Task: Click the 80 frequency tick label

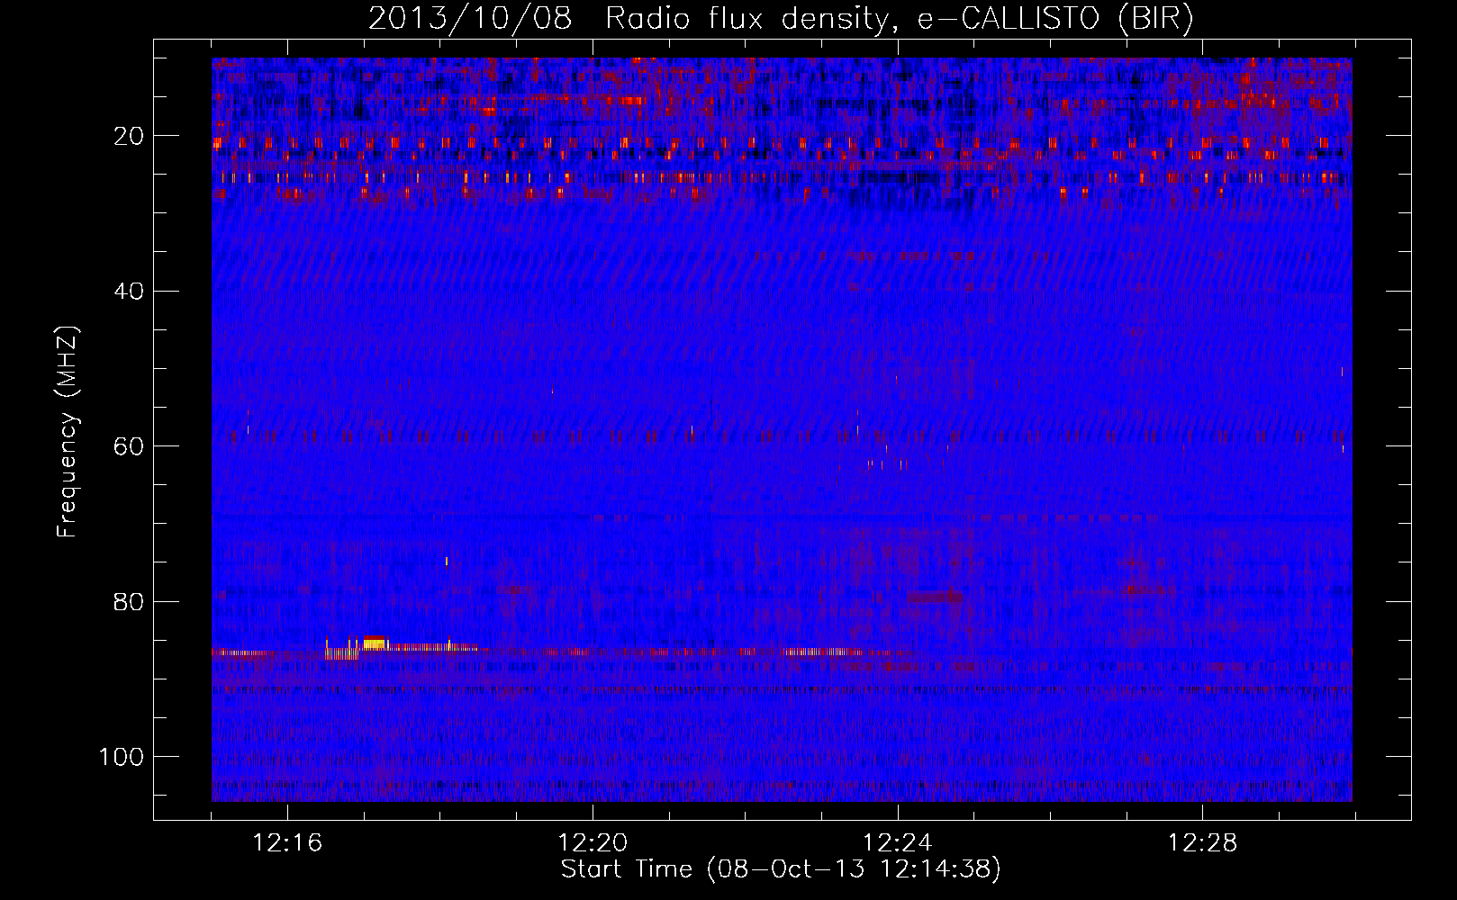Action: pos(130,601)
